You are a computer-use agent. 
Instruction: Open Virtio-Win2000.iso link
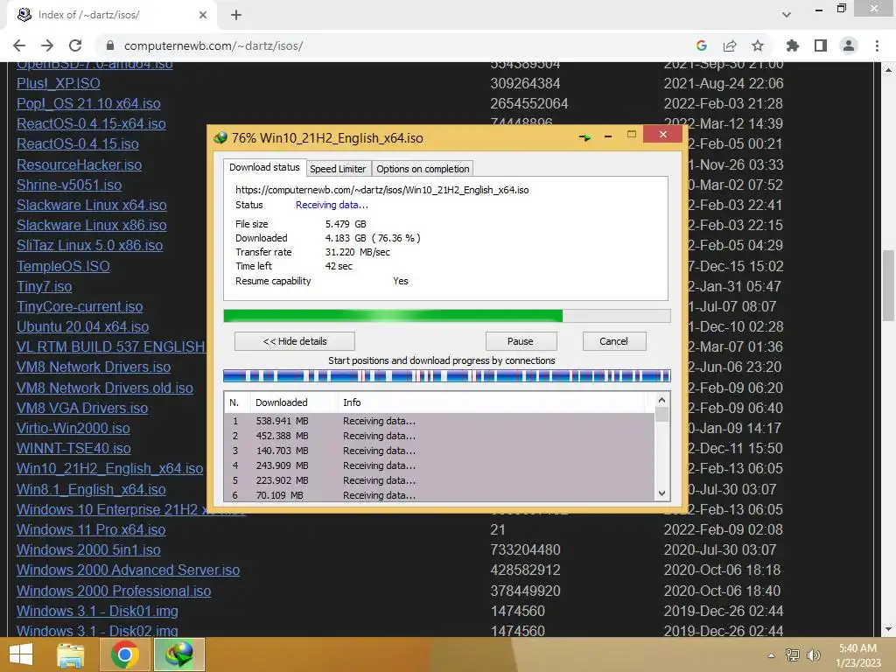coord(73,428)
